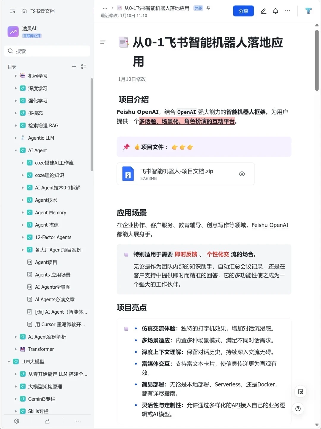Click the zip file type icon
Screen dimensions: 321x429
pos(128,174)
